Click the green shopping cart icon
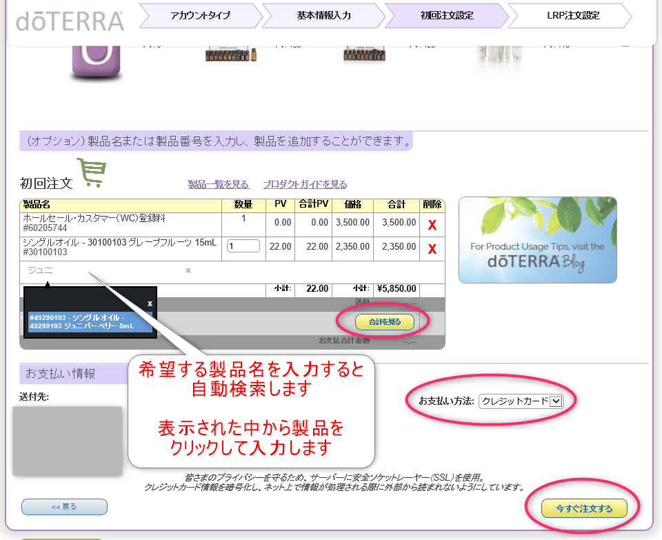Viewport: 662px width, 540px height. tap(90, 172)
